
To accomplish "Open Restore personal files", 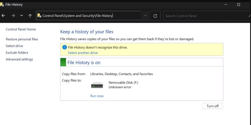I will click(22, 39).
